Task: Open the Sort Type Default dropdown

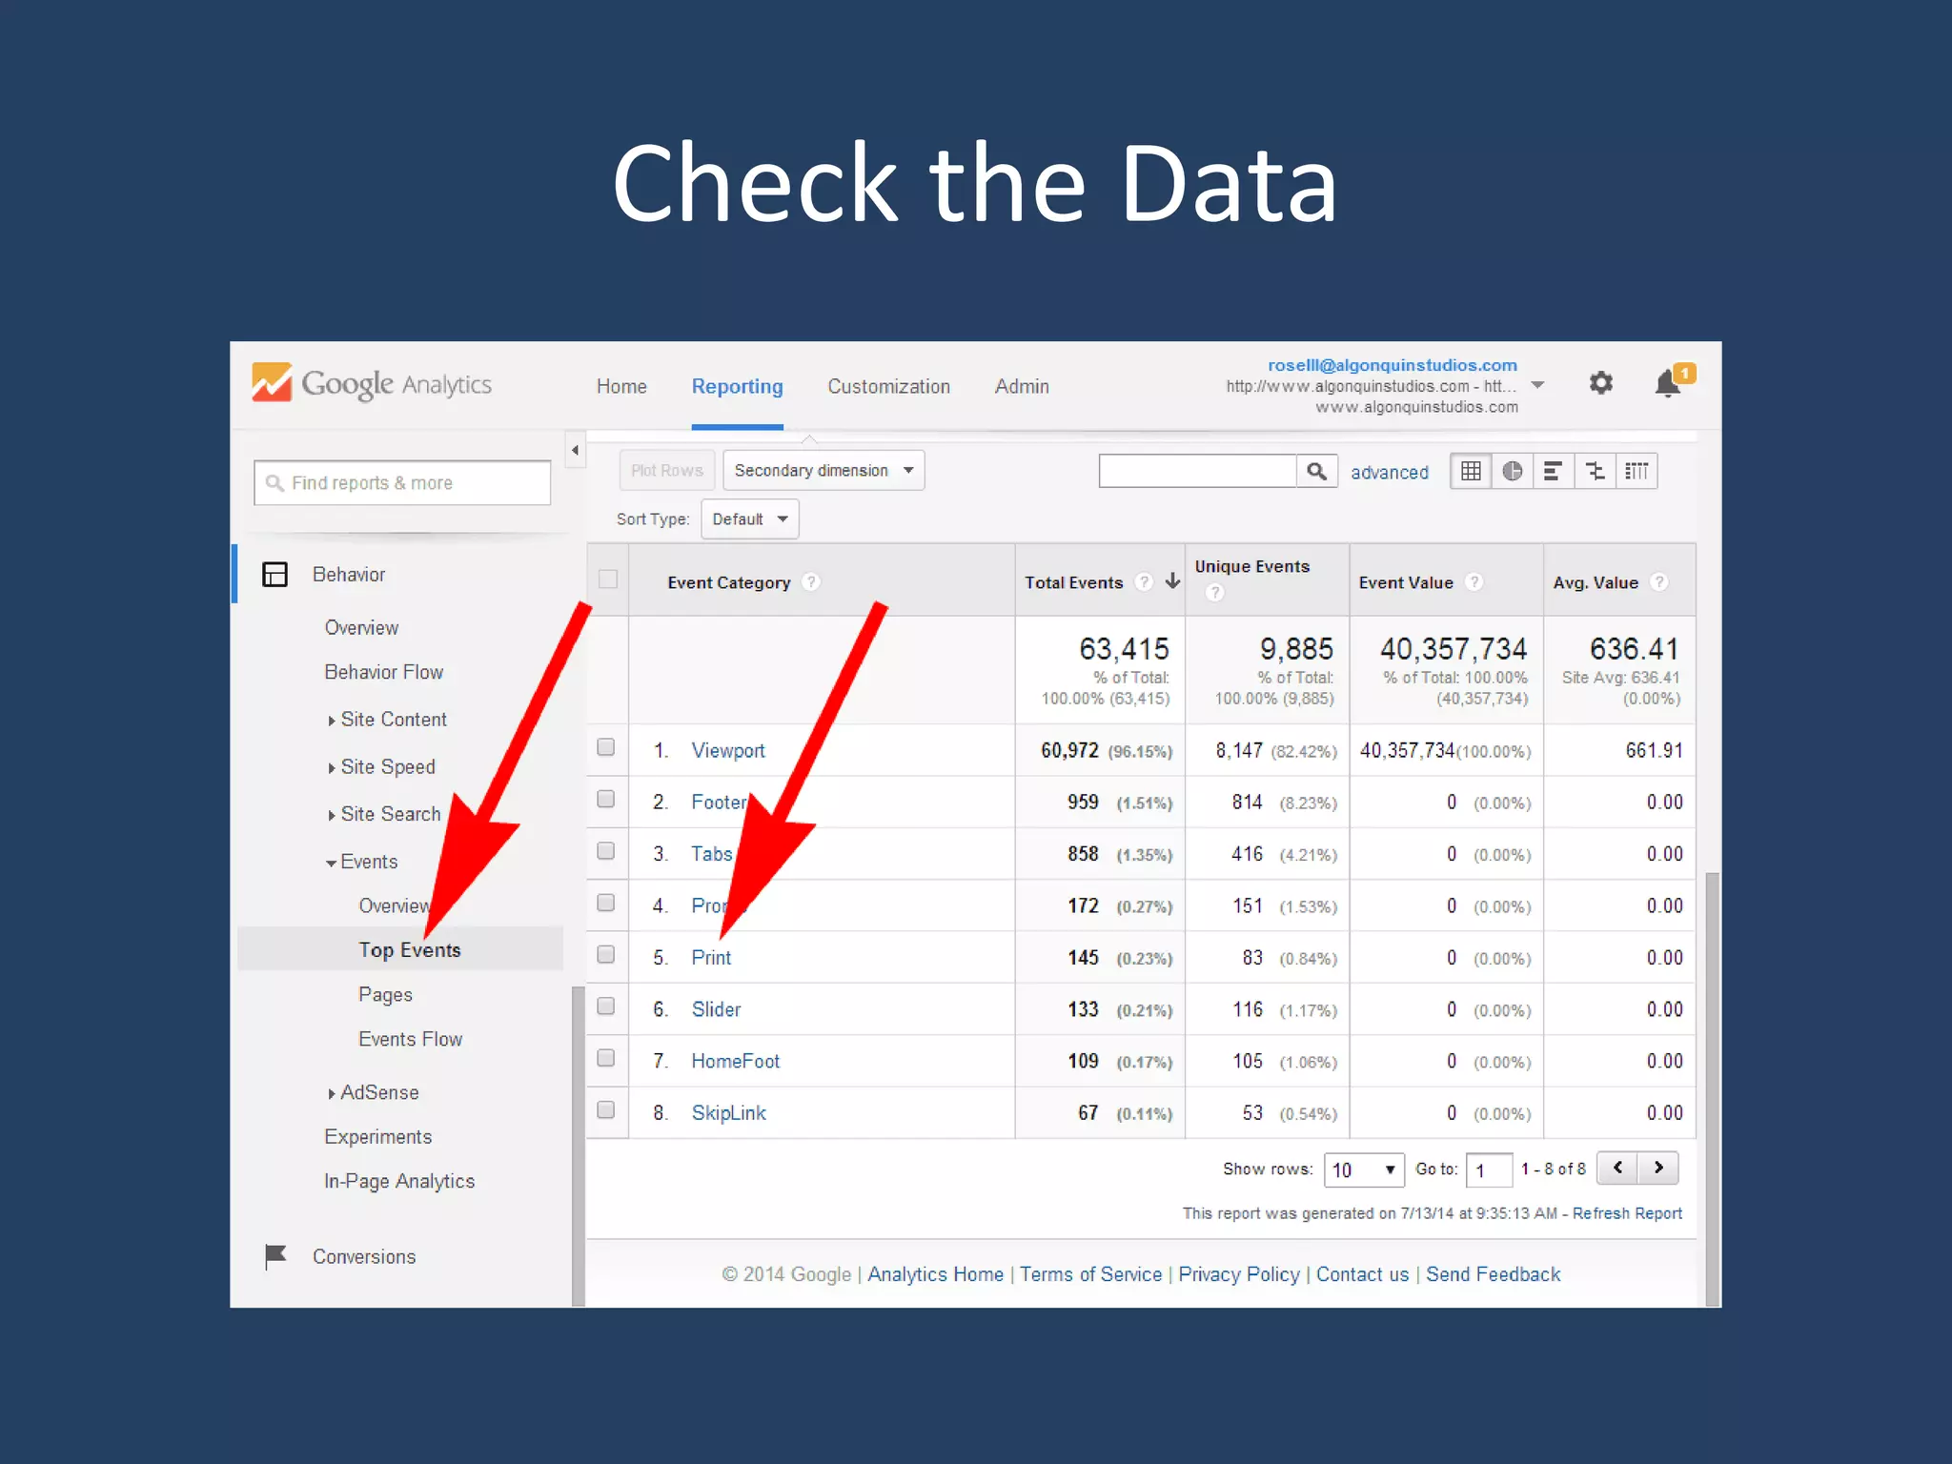Action: pos(750,519)
